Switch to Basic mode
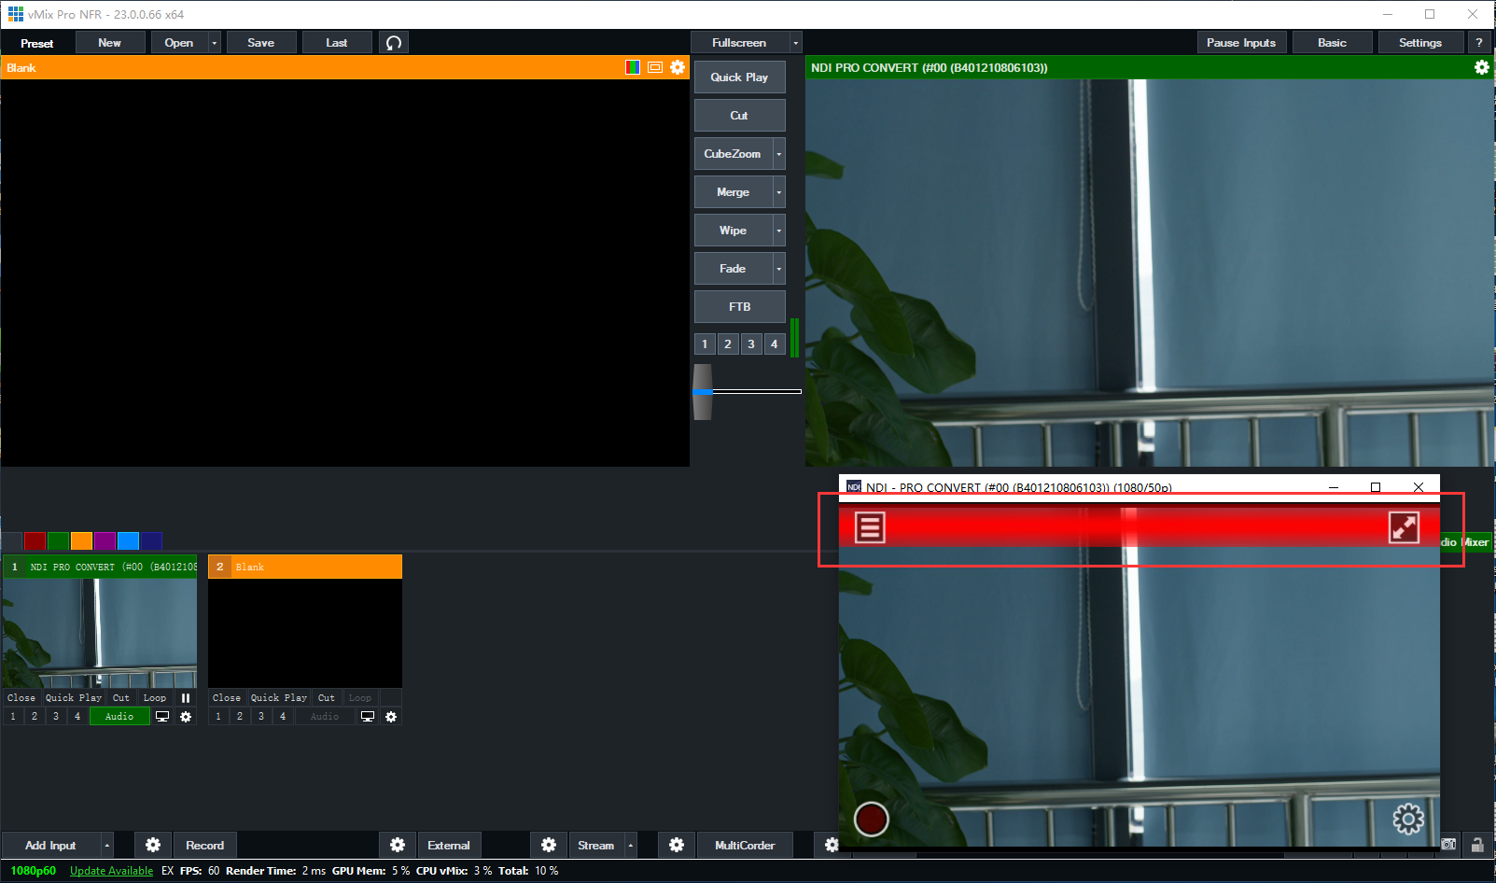This screenshot has height=883, width=1496. coord(1332,43)
